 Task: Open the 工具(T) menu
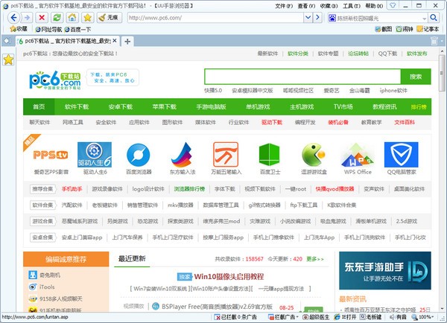(x=351, y=6)
